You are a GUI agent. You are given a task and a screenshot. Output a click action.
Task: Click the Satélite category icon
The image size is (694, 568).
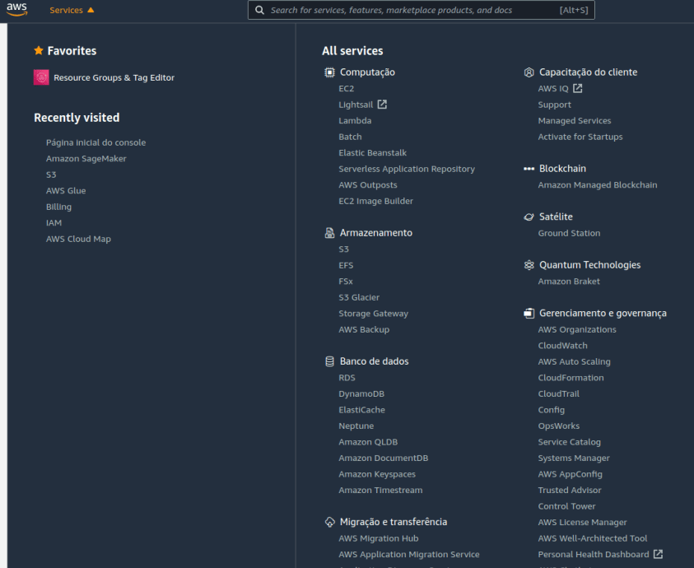(x=529, y=217)
